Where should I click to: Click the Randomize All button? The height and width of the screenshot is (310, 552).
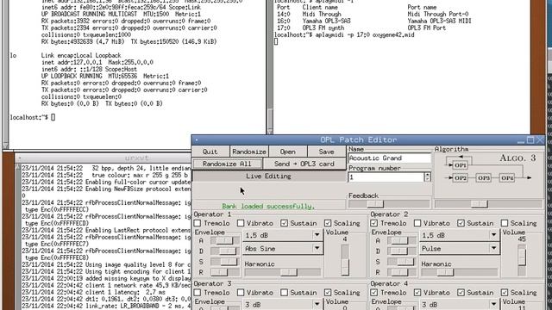click(x=227, y=164)
